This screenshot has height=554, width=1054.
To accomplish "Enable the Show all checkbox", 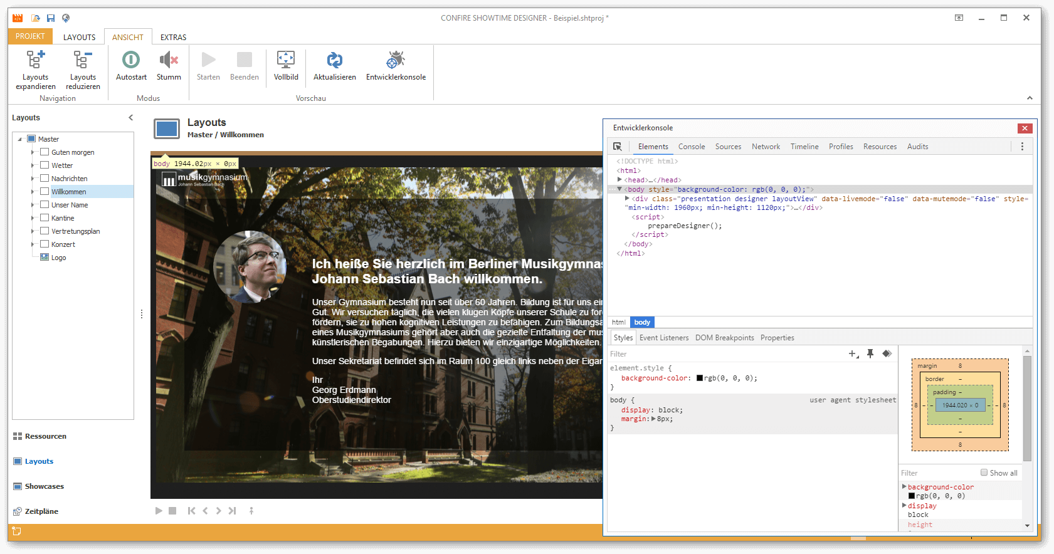I will (x=984, y=473).
